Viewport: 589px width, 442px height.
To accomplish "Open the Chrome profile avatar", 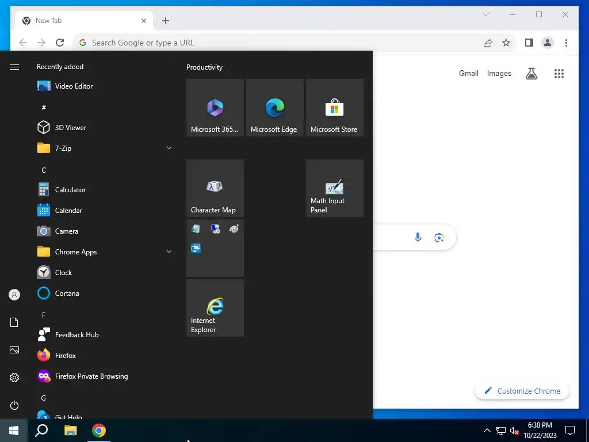I will tap(548, 43).
